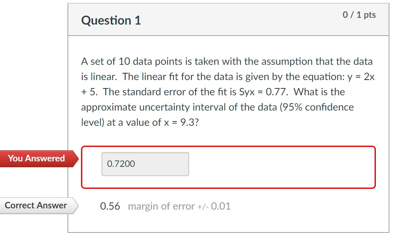The image size is (406, 235).
Task: Click the word pts in the header
Action: pyautogui.click(x=370, y=15)
